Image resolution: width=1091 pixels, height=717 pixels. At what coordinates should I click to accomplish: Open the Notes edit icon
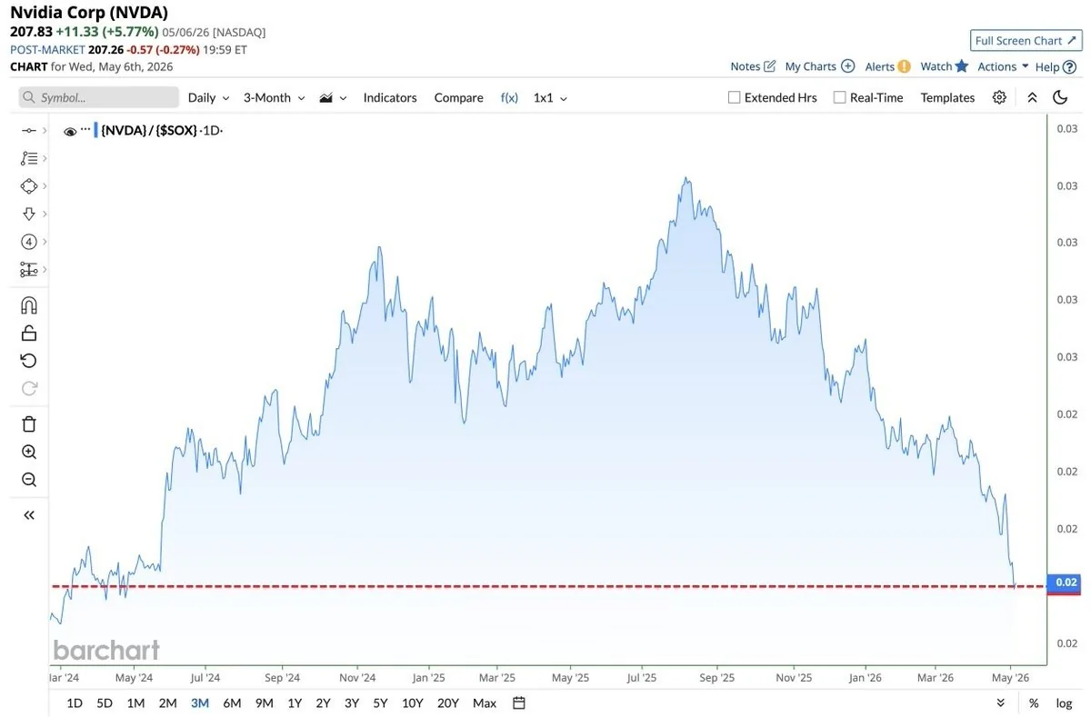tap(770, 66)
